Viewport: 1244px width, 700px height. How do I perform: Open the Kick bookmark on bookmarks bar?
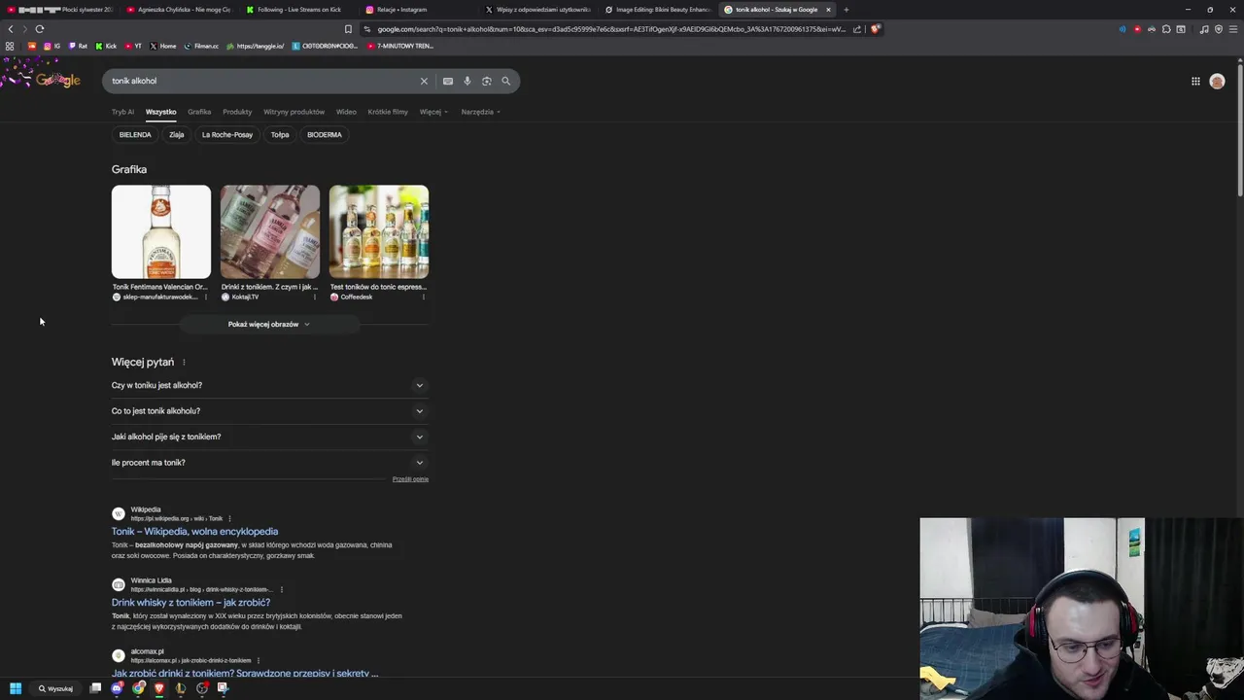tap(106, 46)
